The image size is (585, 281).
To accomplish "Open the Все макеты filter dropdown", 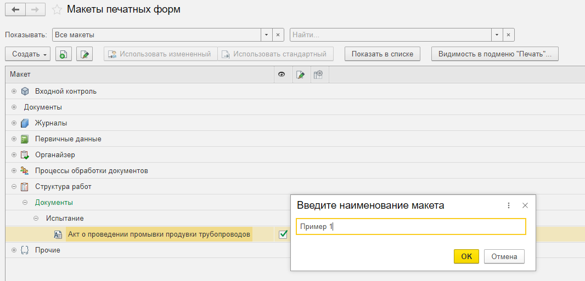I will 266,35.
